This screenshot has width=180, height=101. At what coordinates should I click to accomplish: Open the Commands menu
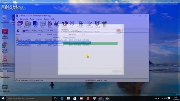[x=24, y=19]
